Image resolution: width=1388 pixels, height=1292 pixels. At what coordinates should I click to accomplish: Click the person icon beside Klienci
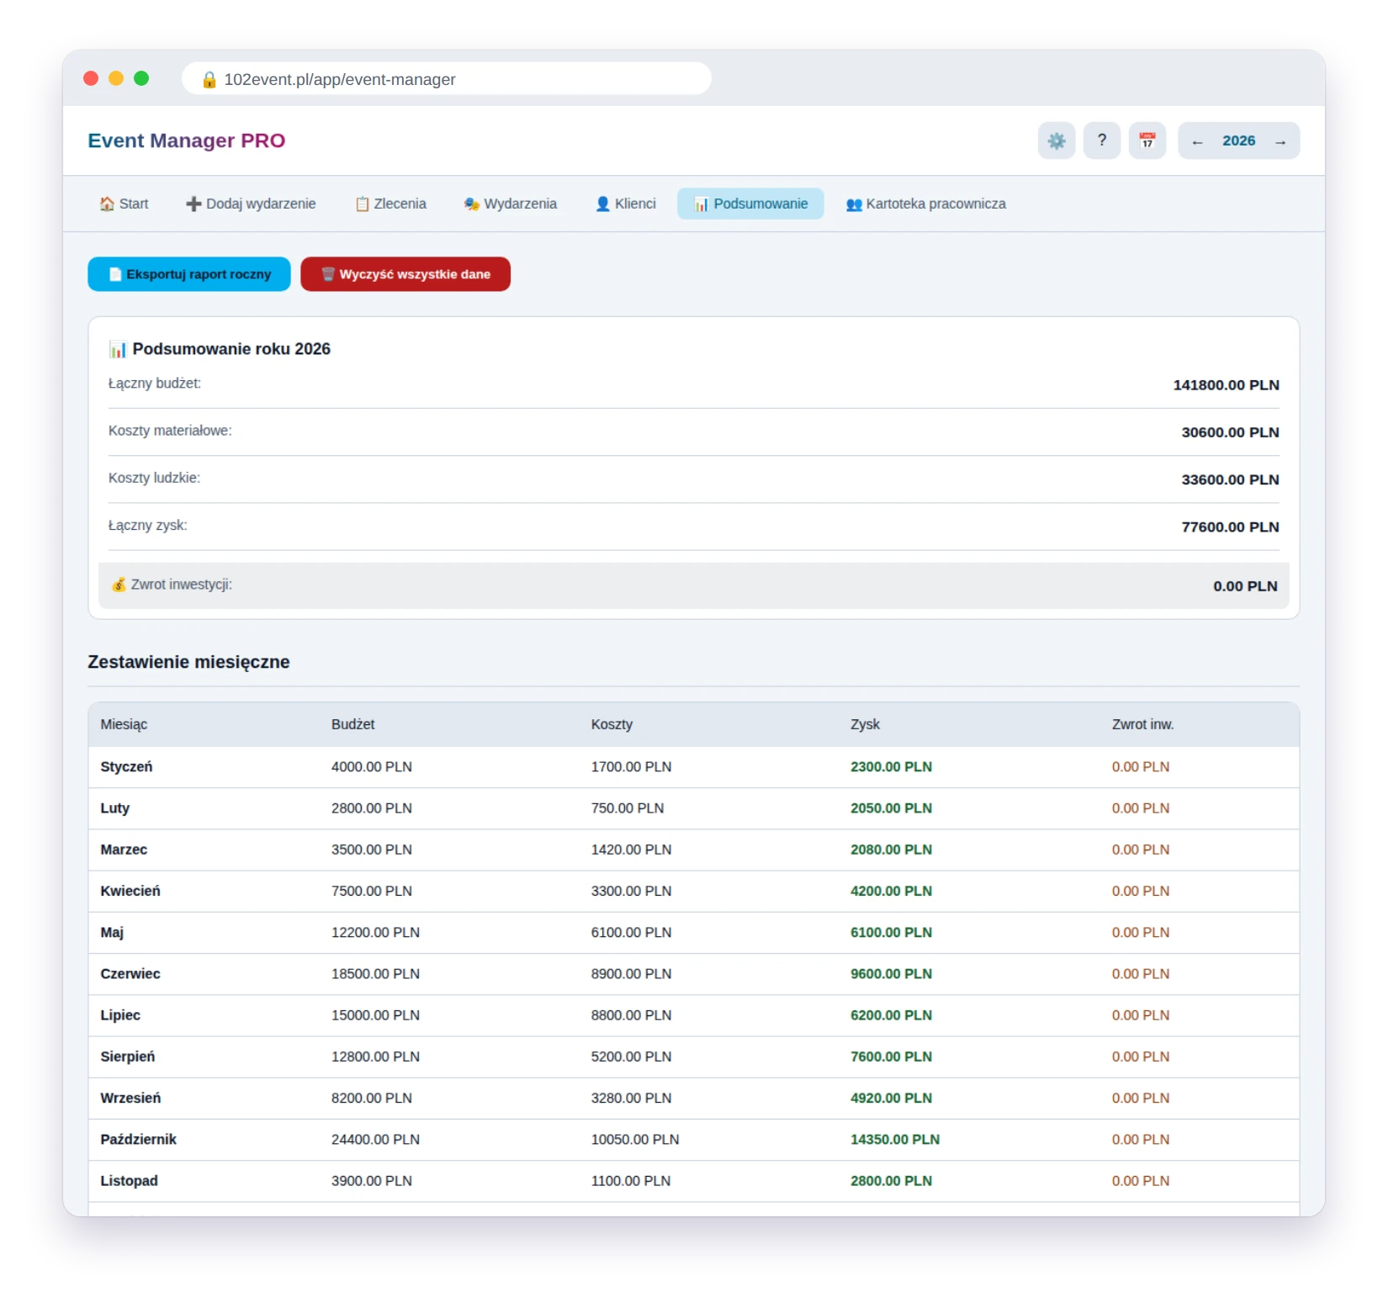tap(602, 204)
